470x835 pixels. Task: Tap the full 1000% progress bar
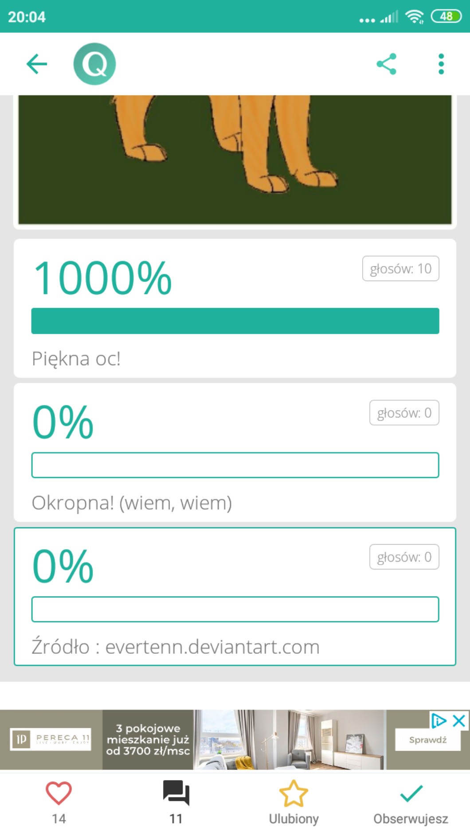(x=235, y=321)
